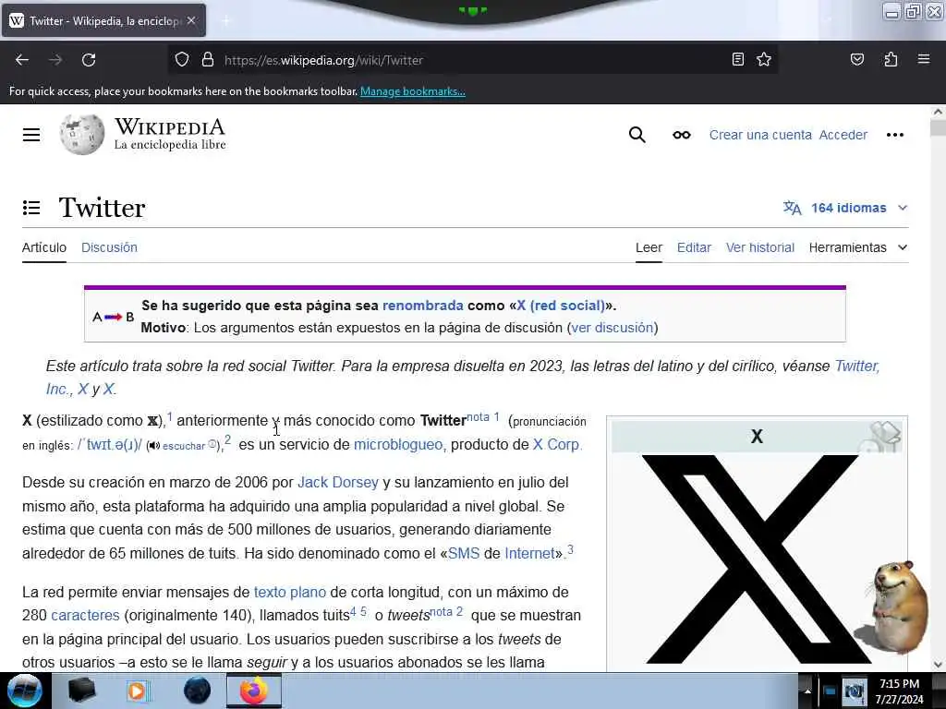Open Wikipedia search magnifier icon
The height and width of the screenshot is (709, 946).
click(x=637, y=135)
